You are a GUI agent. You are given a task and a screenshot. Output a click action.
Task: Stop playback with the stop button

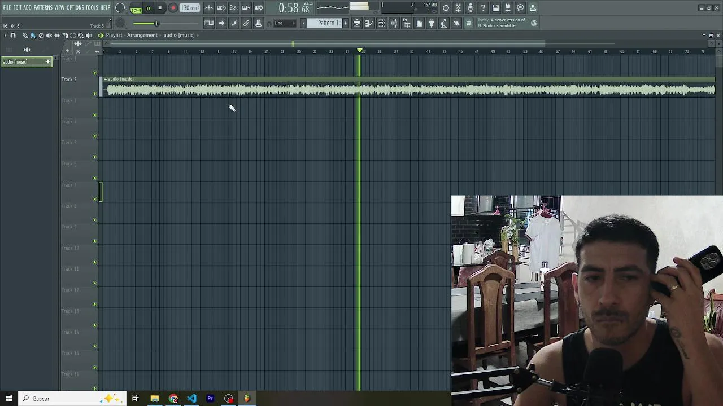click(x=160, y=8)
